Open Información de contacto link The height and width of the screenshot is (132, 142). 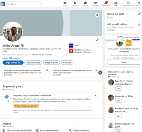(42, 55)
